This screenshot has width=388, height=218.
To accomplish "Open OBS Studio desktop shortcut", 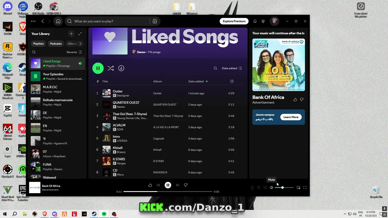I will 38,8.
